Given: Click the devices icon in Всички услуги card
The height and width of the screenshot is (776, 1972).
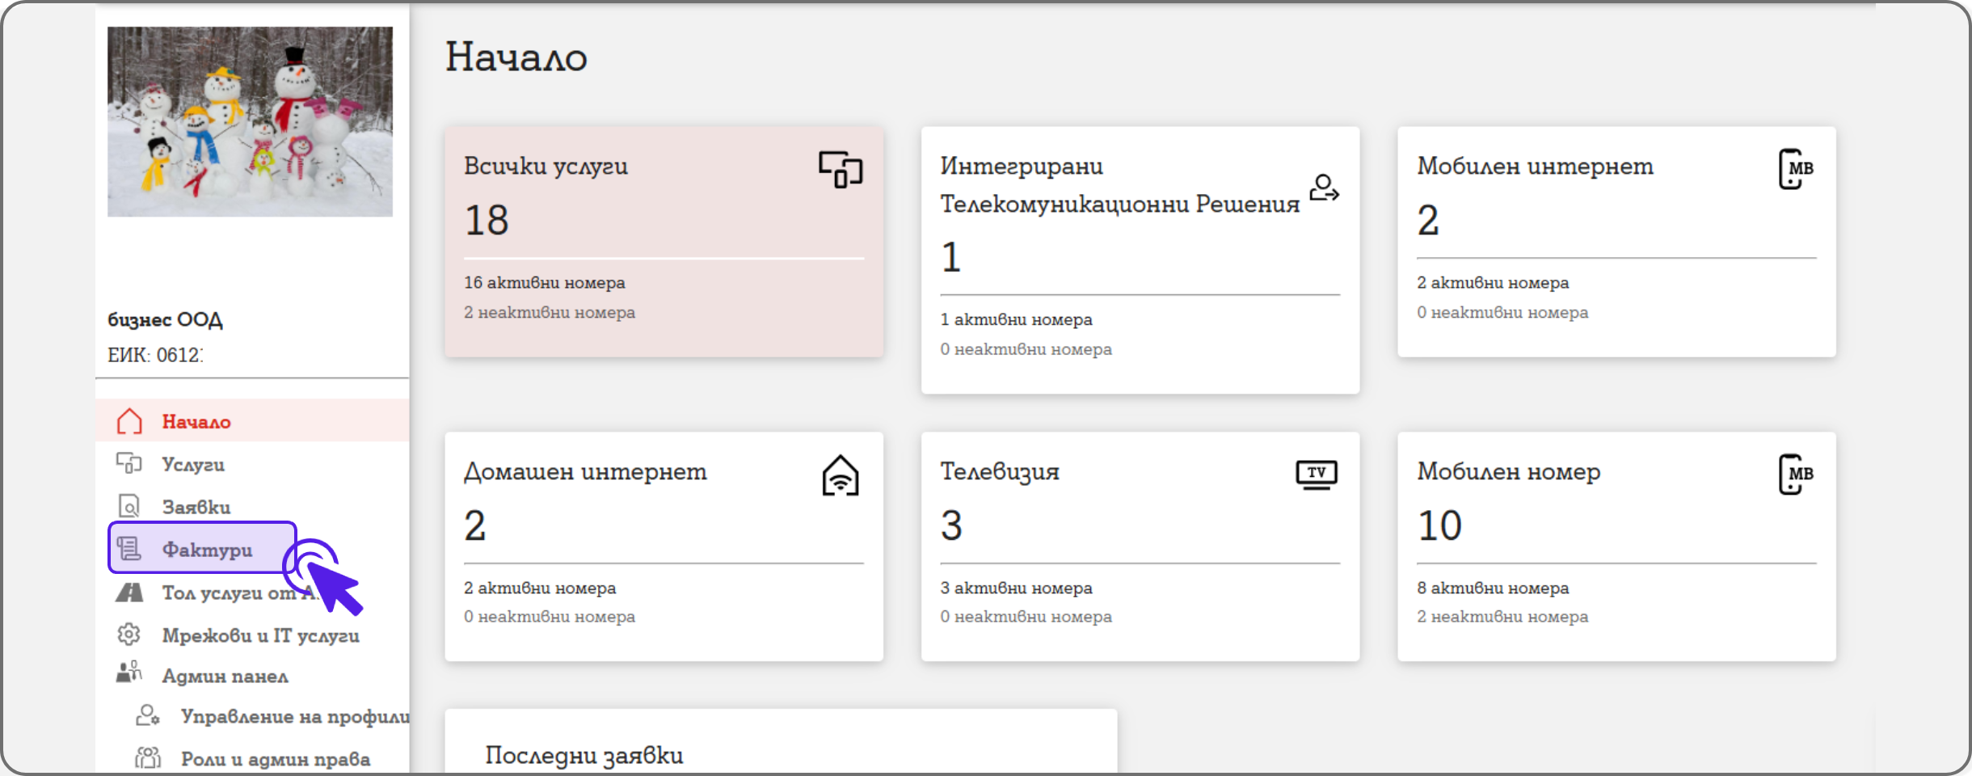Looking at the screenshot, I should click(x=841, y=169).
